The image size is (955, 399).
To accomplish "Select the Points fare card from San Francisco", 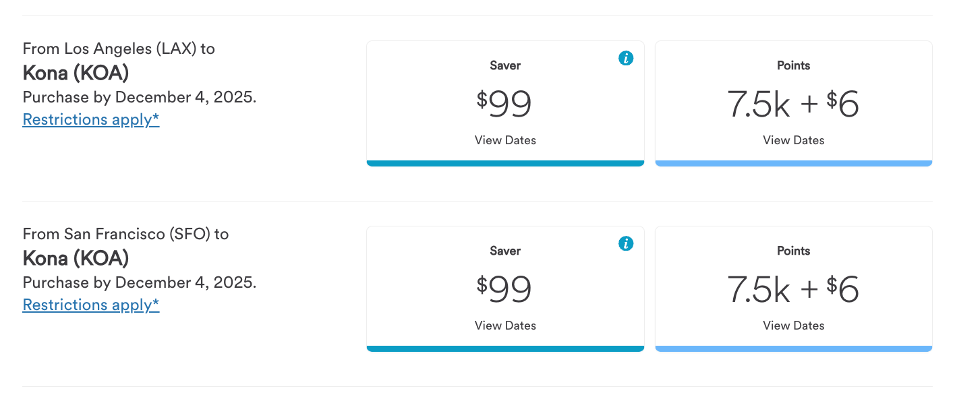I will pos(793,288).
